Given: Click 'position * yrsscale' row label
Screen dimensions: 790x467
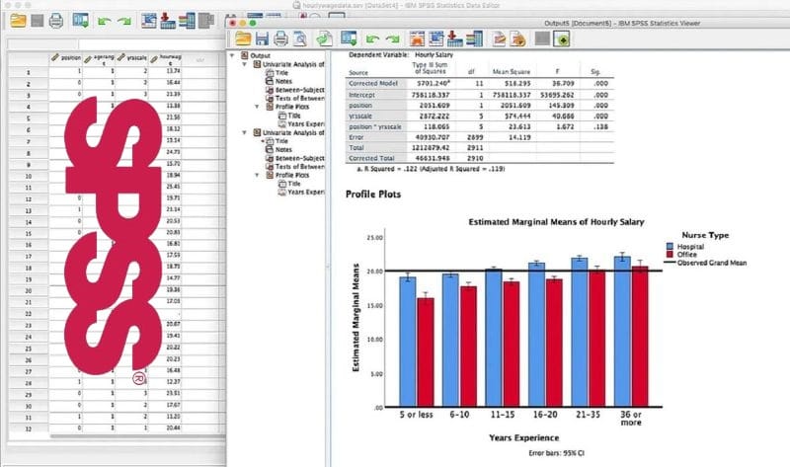Looking at the screenshot, I should coord(375,127).
